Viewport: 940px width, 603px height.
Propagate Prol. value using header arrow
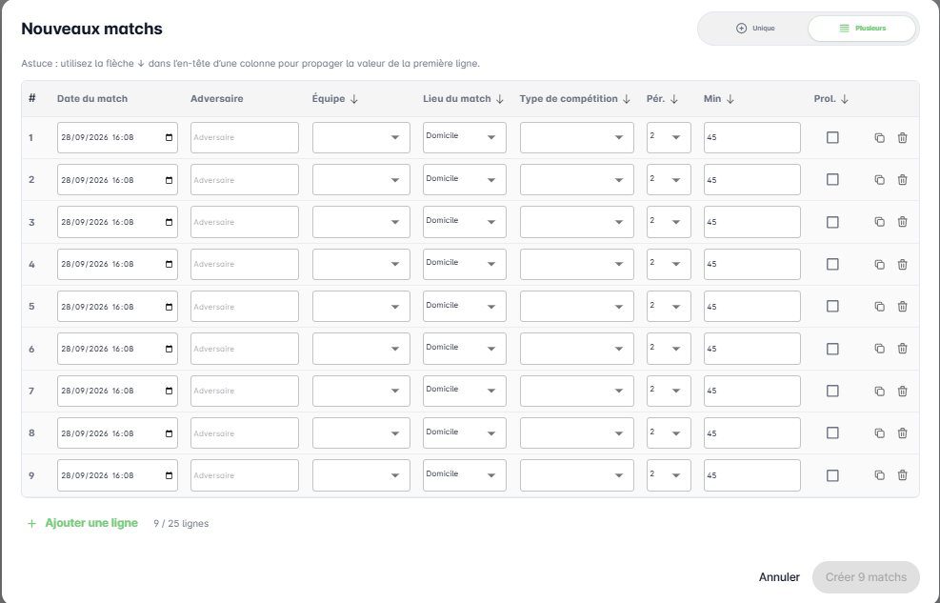click(x=845, y=99)
